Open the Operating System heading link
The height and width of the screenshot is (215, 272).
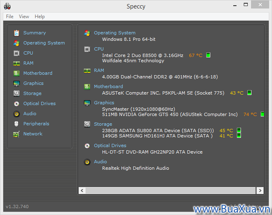115,33
